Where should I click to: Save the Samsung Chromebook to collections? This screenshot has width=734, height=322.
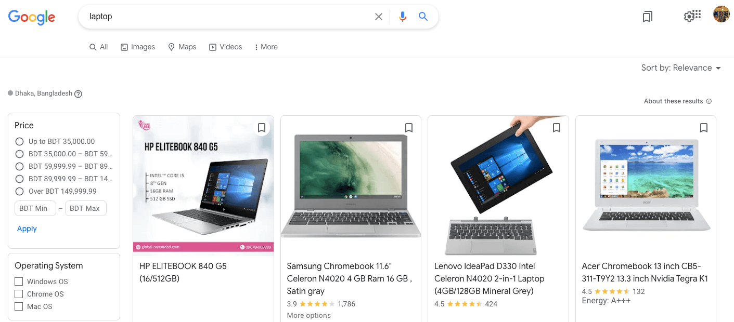409,127
